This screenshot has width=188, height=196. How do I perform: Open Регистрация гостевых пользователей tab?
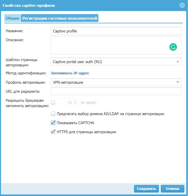coord(60,18)
